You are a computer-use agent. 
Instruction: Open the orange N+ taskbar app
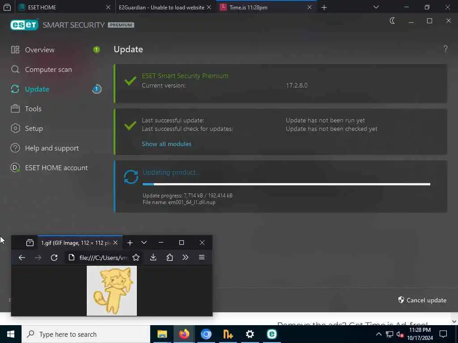pyautogui.click(x=228, y=334)
